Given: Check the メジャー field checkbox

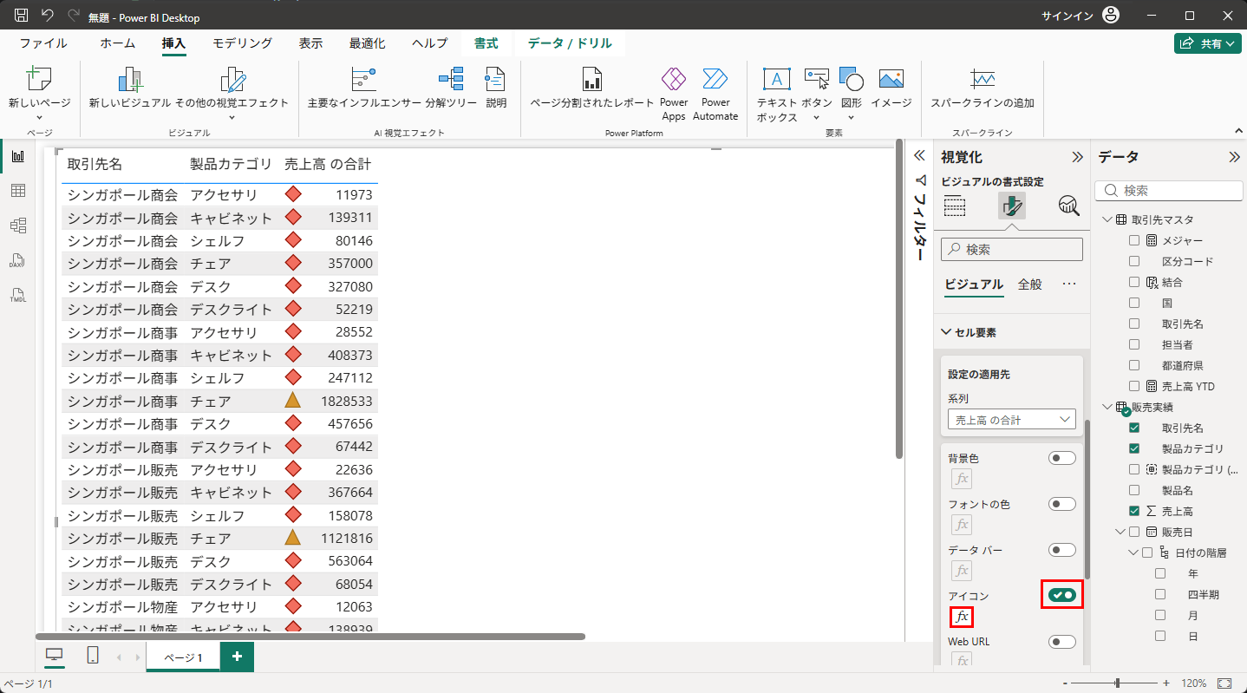Looking at the screenshot, I should pos(1134,240).
